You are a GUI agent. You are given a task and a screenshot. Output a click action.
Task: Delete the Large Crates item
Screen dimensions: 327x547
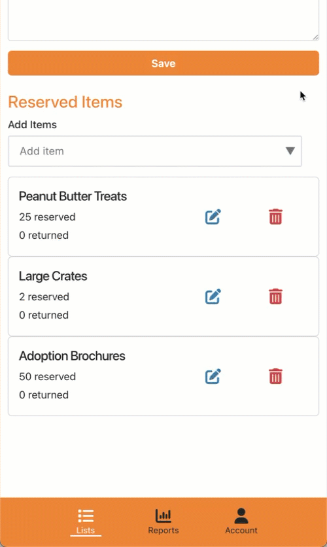point(275,296)
